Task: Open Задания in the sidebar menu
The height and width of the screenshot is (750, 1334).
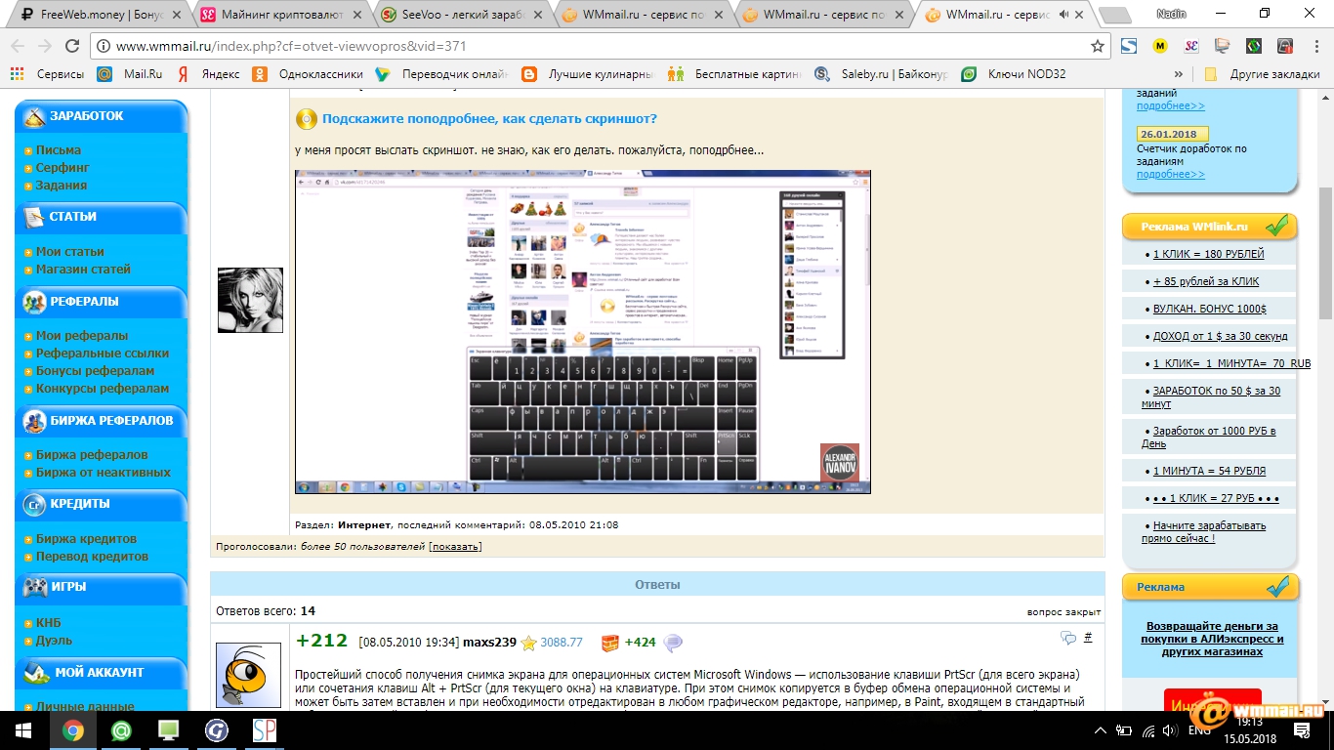Action: [62, 186]
